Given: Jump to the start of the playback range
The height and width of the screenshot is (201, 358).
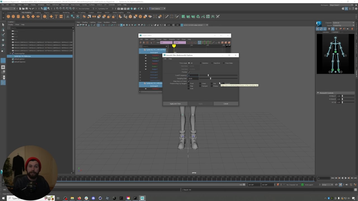Looking at the screenshot, I should [x=333, y=178].
